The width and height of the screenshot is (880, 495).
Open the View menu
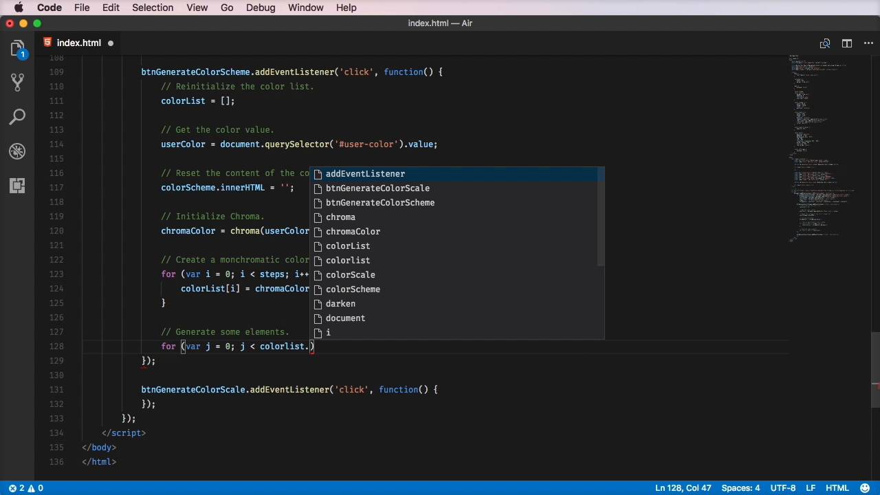click(197, 8)
